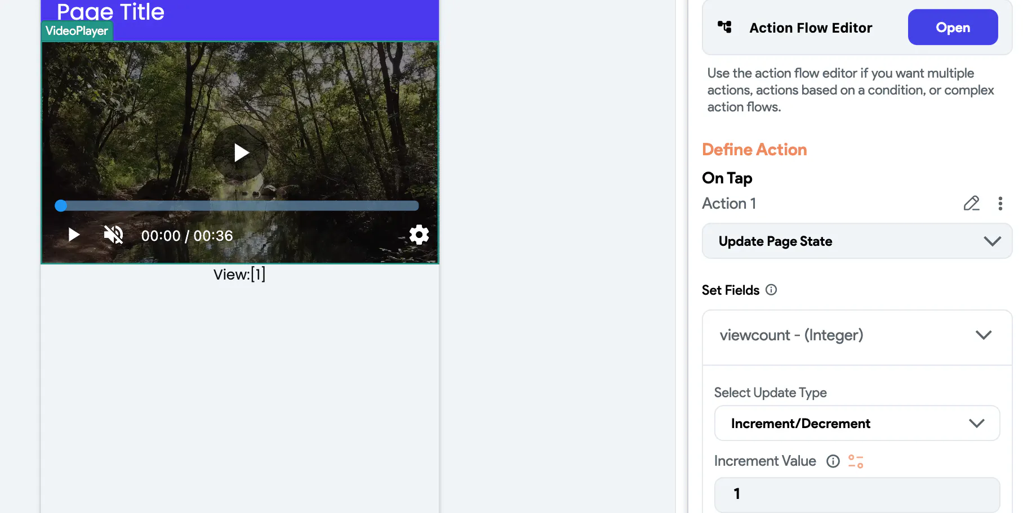Open the viewcount - (Integer) field dropdown

[x=857, y=335]
